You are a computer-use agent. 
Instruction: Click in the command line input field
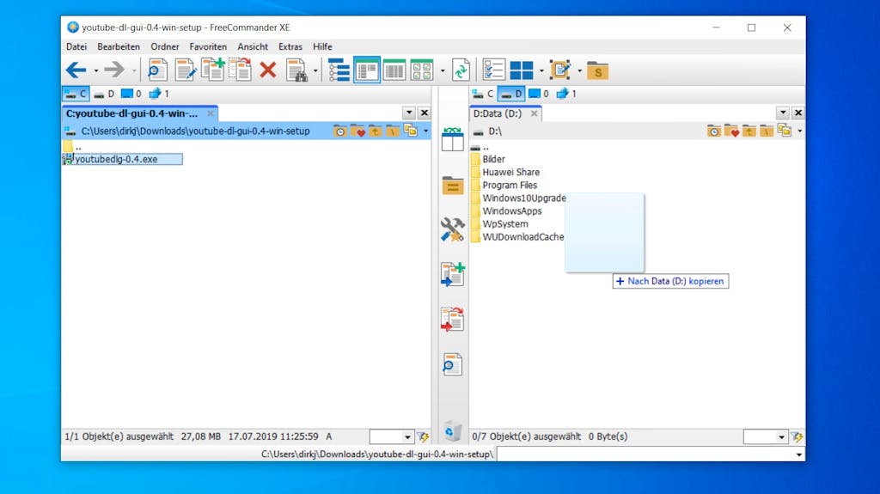point(645,454)
